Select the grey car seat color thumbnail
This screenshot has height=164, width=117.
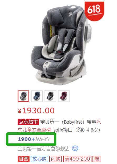[23, 96]
